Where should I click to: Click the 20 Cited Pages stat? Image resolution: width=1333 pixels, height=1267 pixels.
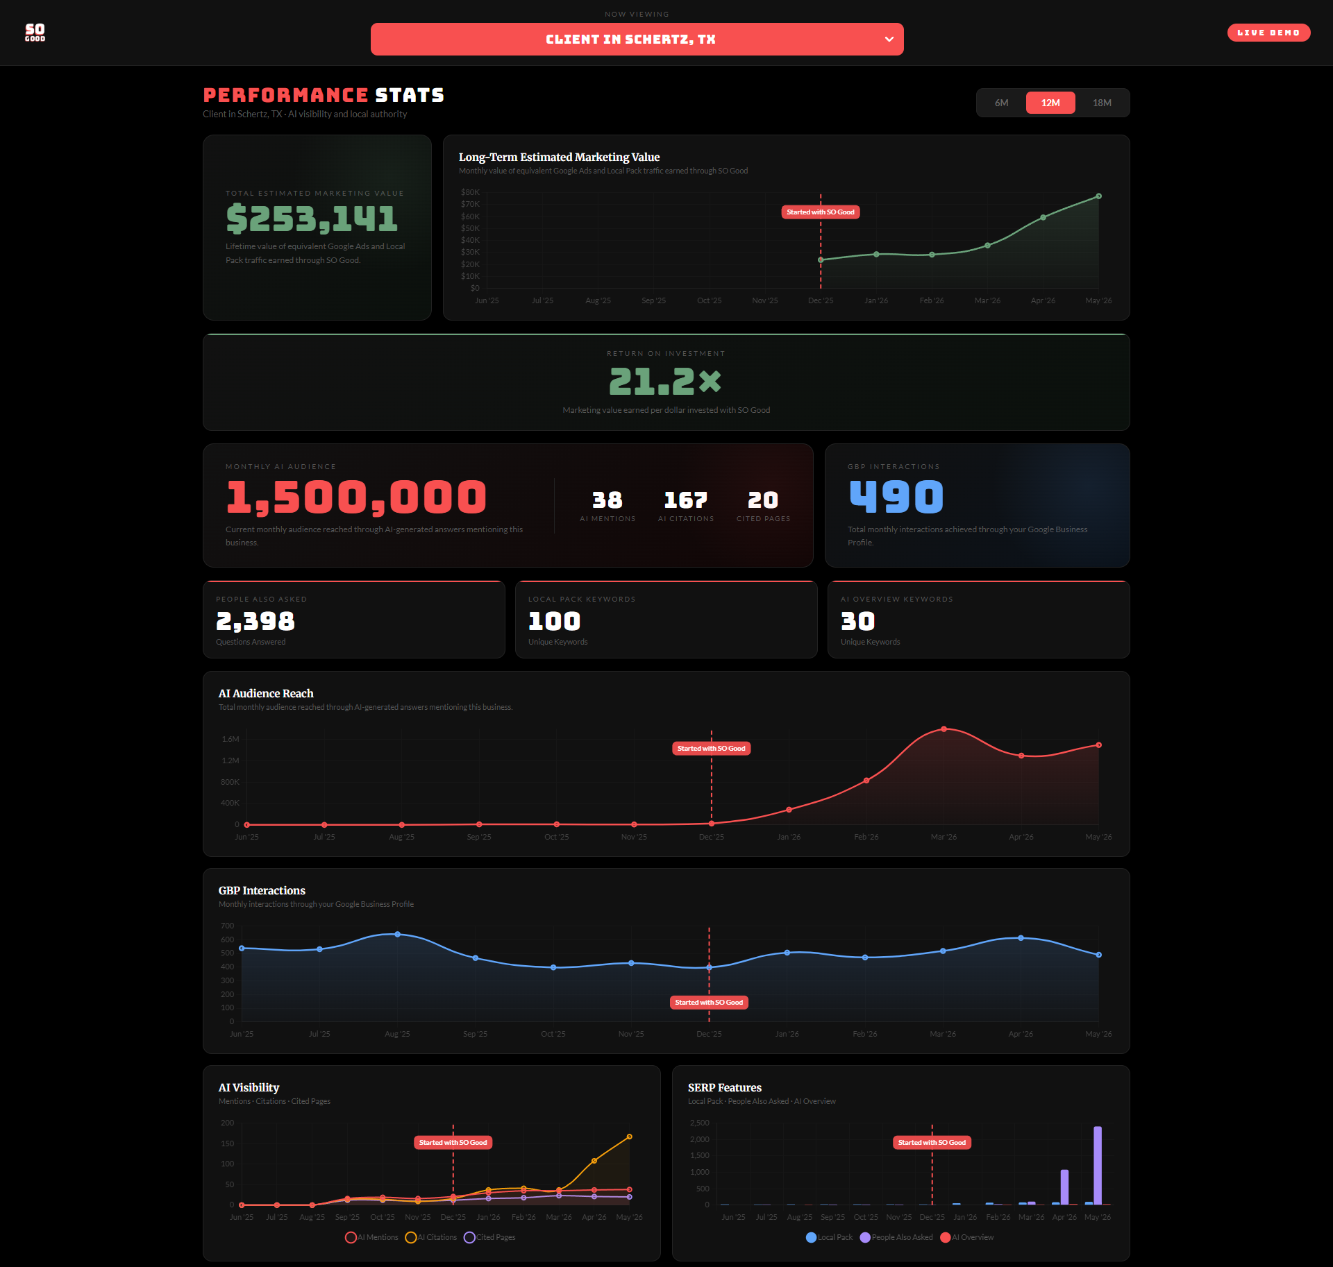pyautogui.click(x=763, y=500)
